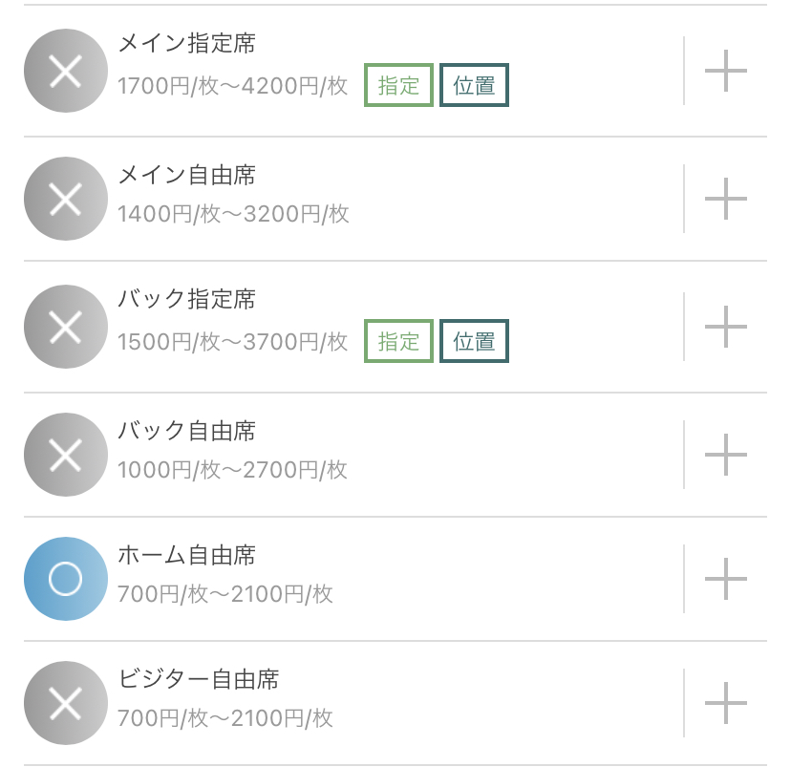Expand ホーム自由席 with its plus icon
The height and width of the screenshot is (767, 791).
click(725, 579)
